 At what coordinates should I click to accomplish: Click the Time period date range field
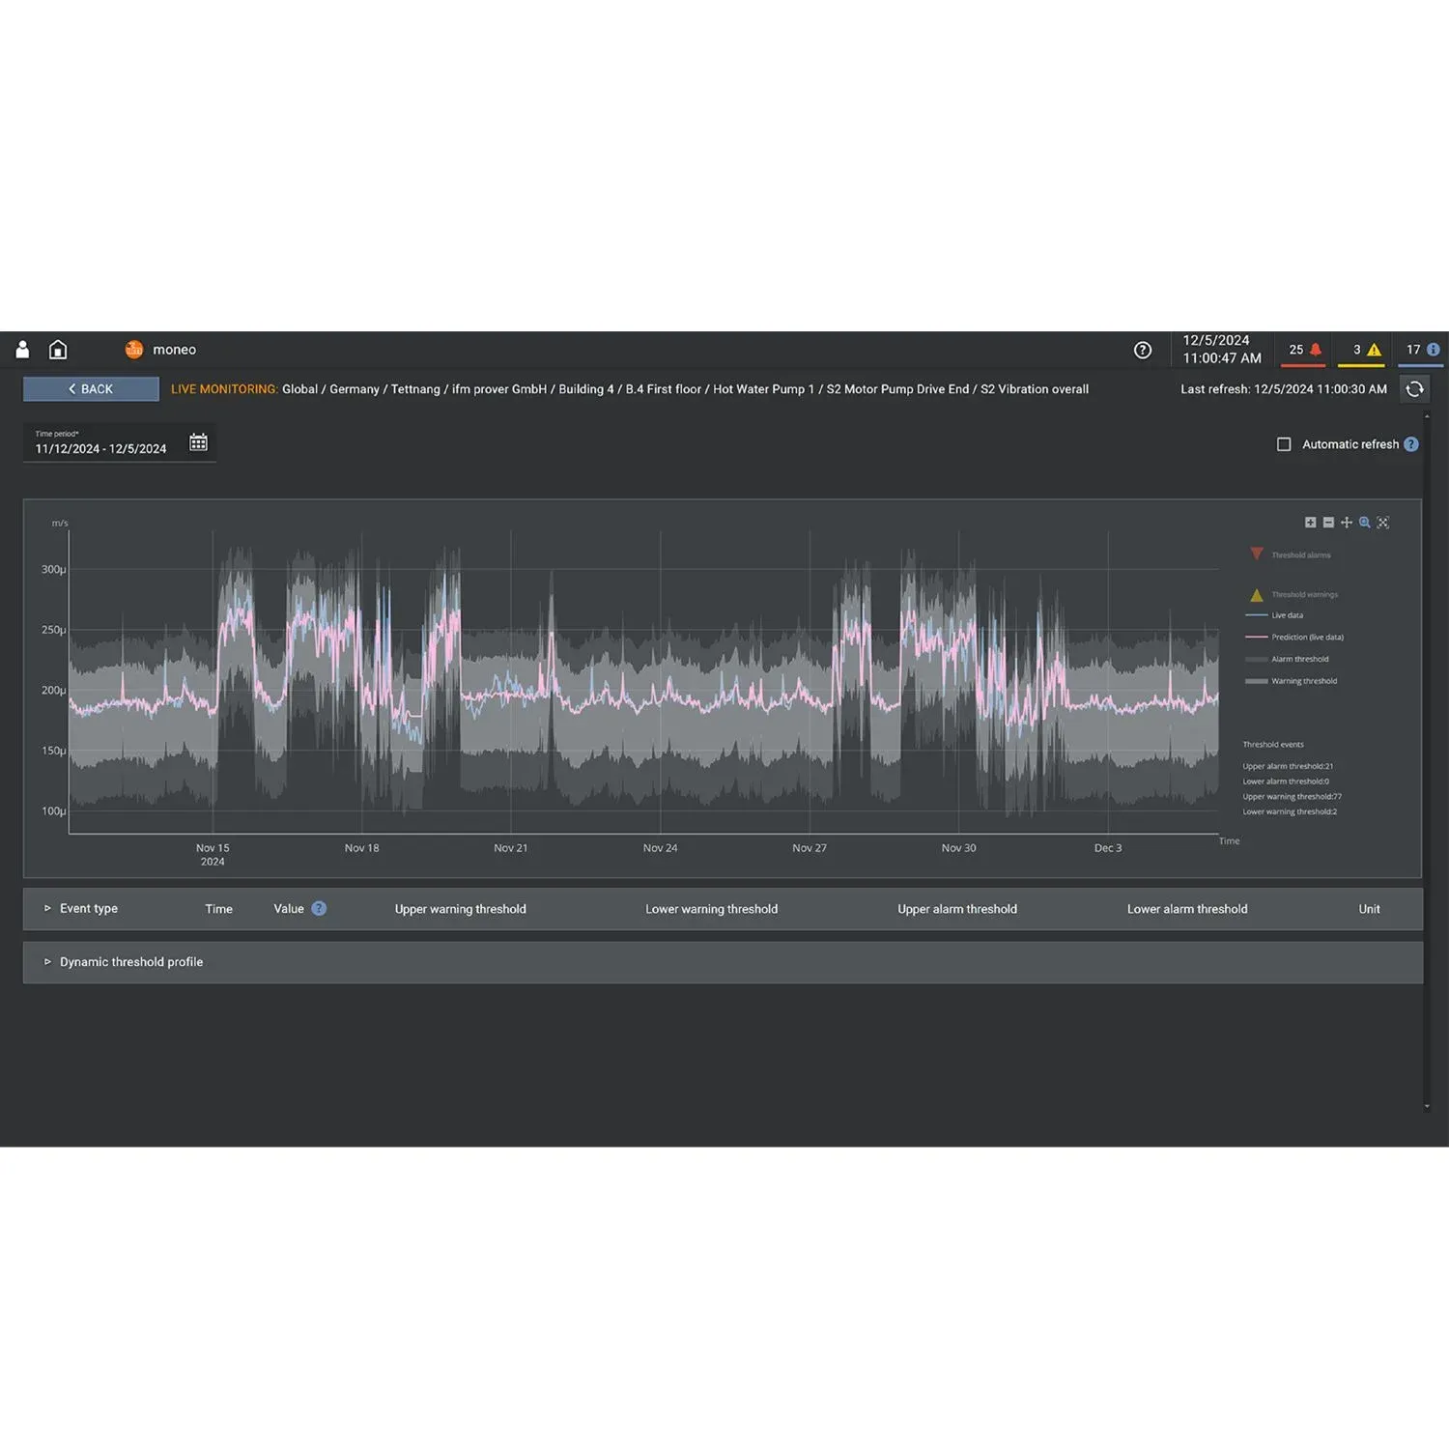click(x=101, y=448)
